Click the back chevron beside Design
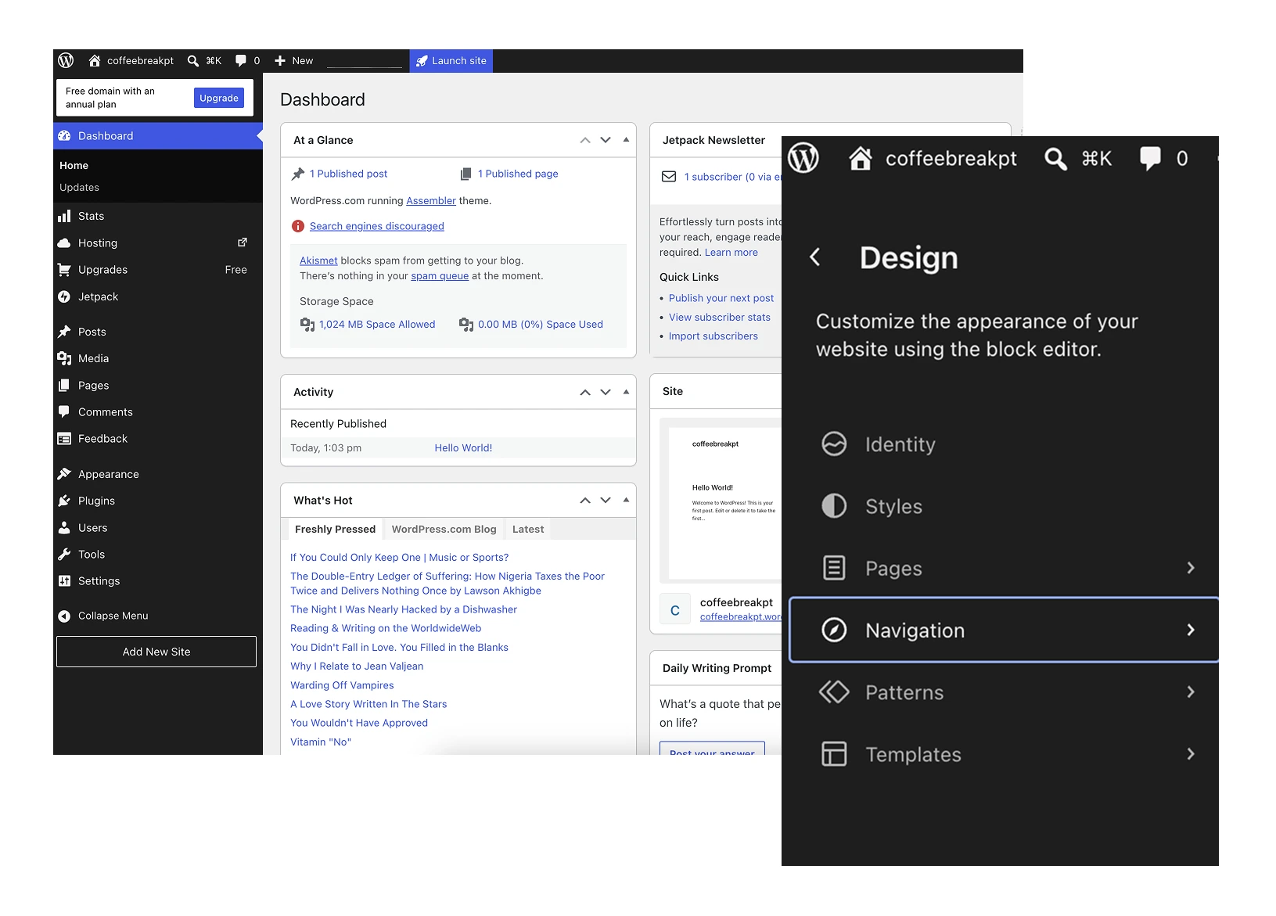 [814, 257]
